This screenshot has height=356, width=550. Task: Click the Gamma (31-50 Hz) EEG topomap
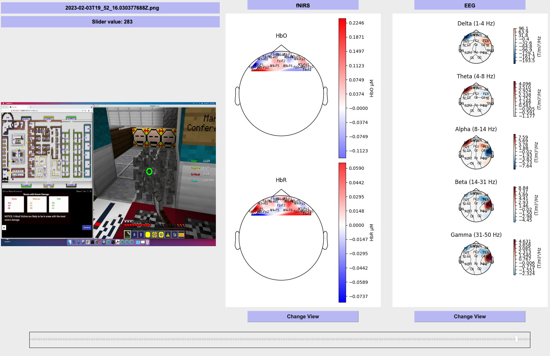coord(476,258)
